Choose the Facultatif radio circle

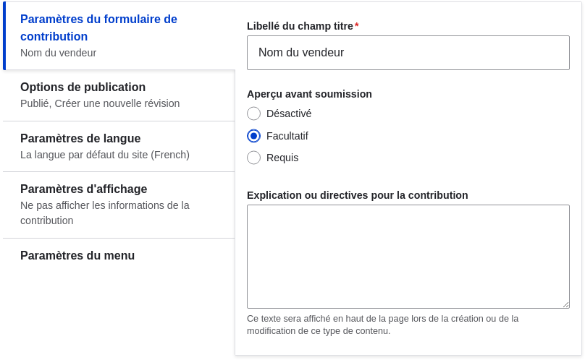point(253,136)
